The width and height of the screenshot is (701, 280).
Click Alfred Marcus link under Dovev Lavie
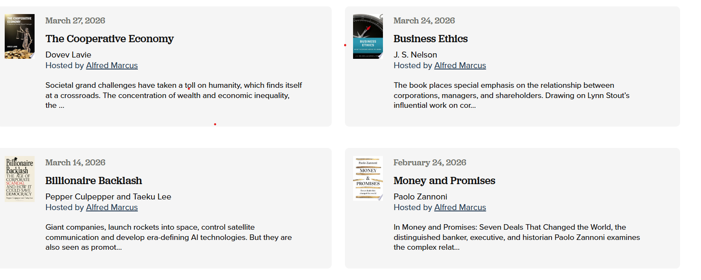point(112,66)
